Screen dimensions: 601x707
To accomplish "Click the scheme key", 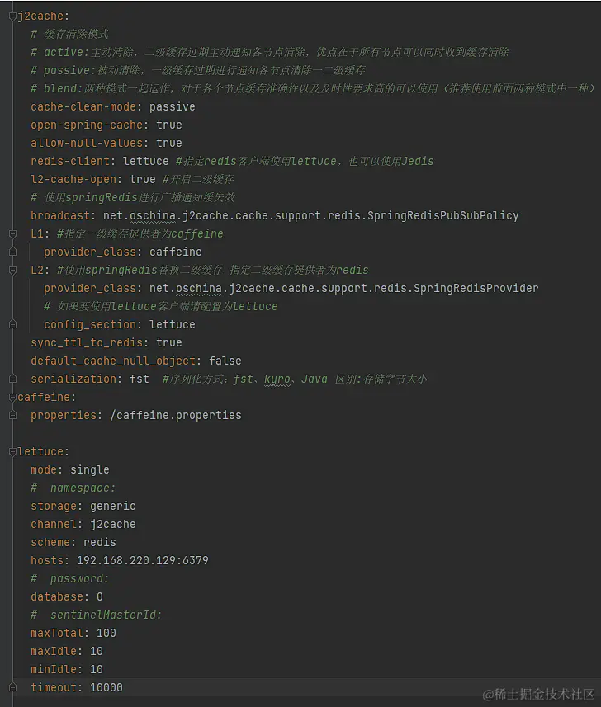I will tap(50, 542).
